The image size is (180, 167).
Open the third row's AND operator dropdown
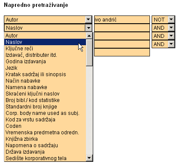click(x=171, y=36)
